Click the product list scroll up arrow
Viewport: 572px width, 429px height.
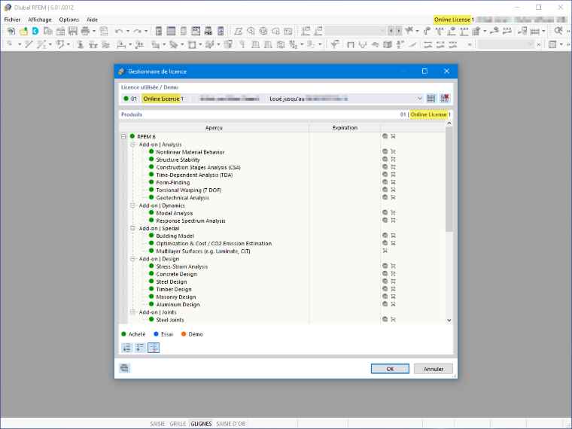[449, 123]
